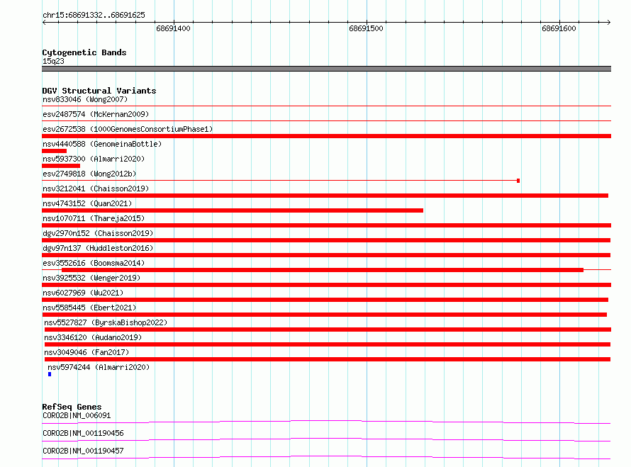631x467 pixels.
Task: Click the small red end block of esv2749818
Action: (x=518, y=181)
